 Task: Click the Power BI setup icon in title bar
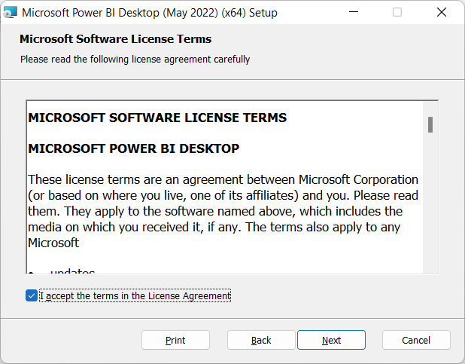[10, 13]
